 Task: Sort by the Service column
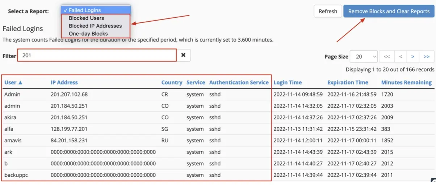[x=196, y=82]
